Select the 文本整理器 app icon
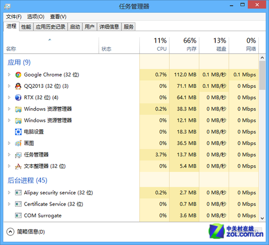Image resolution: width=269 pixels, height=245 pixels. (18, 166)
